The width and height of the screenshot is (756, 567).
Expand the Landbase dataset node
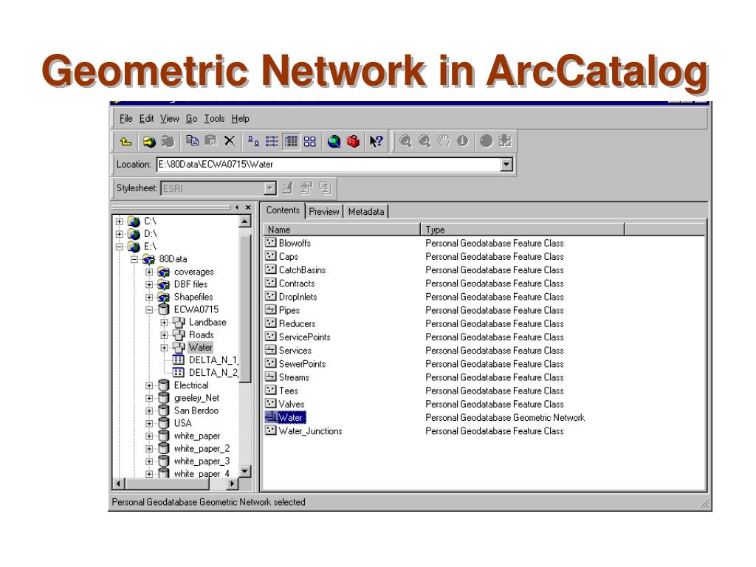coord(164,322)
